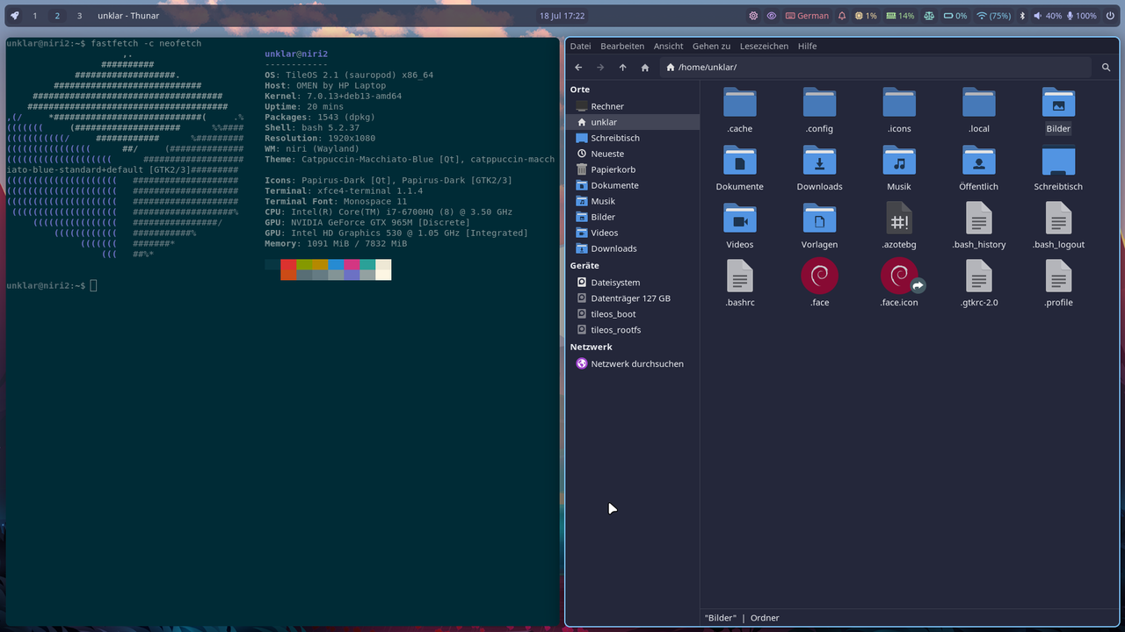The width and height of the screenshot is (1125, 632).
Task: Click the rocket launcher icon in top bar
Action: [x=15, y=16]
